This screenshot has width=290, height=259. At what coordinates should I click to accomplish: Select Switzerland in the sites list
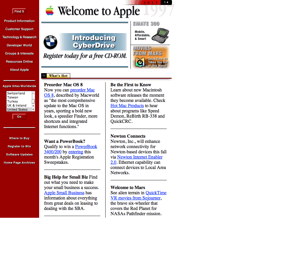click(x=19, y=93)
